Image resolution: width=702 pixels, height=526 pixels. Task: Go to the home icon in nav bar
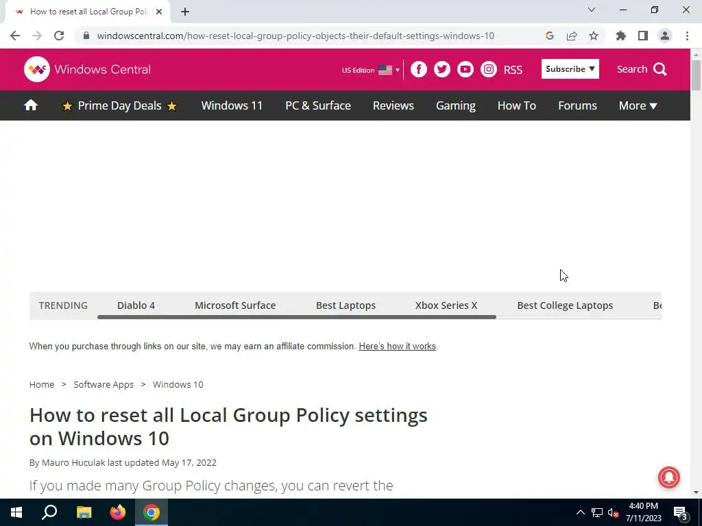31,105
